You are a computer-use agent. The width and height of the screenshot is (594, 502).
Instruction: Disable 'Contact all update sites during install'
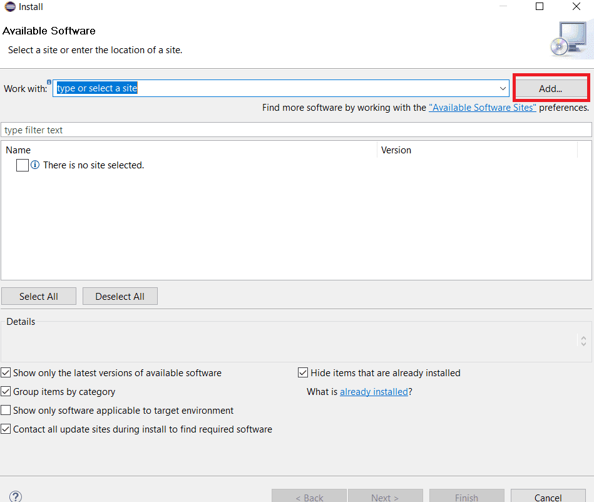tap(6, 429)
